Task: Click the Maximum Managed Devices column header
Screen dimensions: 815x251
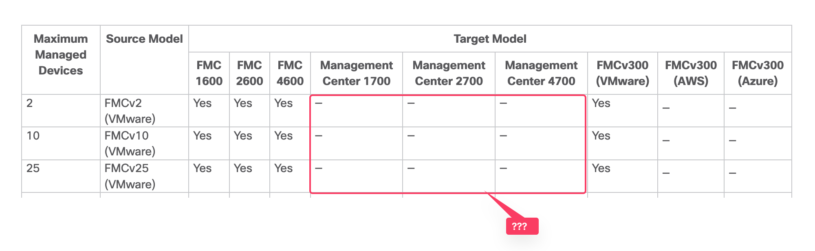Action: coord(61,55)
